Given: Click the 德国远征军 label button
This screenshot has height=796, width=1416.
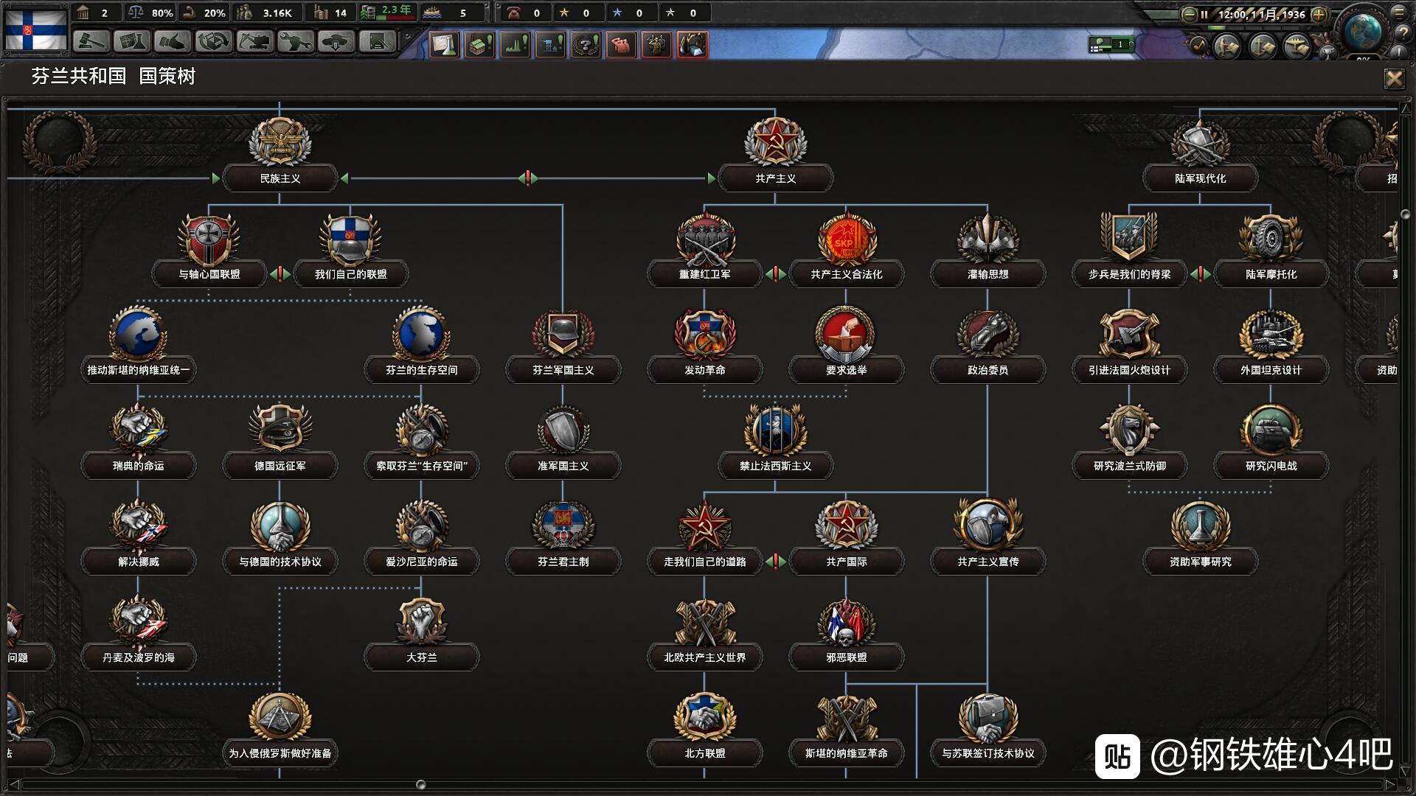Looking at the screenshot, I should [280, 466].
